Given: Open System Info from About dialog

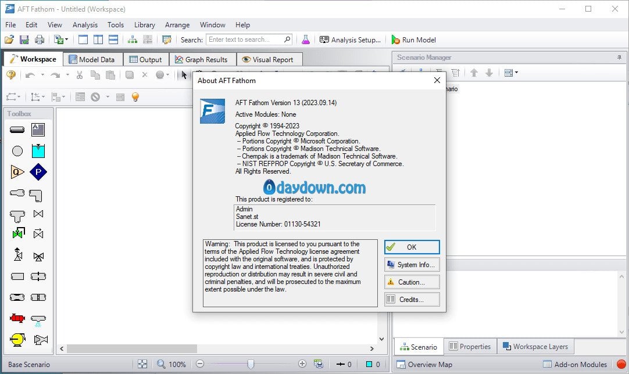Looking at the screenshot, I should coord(412,265).
